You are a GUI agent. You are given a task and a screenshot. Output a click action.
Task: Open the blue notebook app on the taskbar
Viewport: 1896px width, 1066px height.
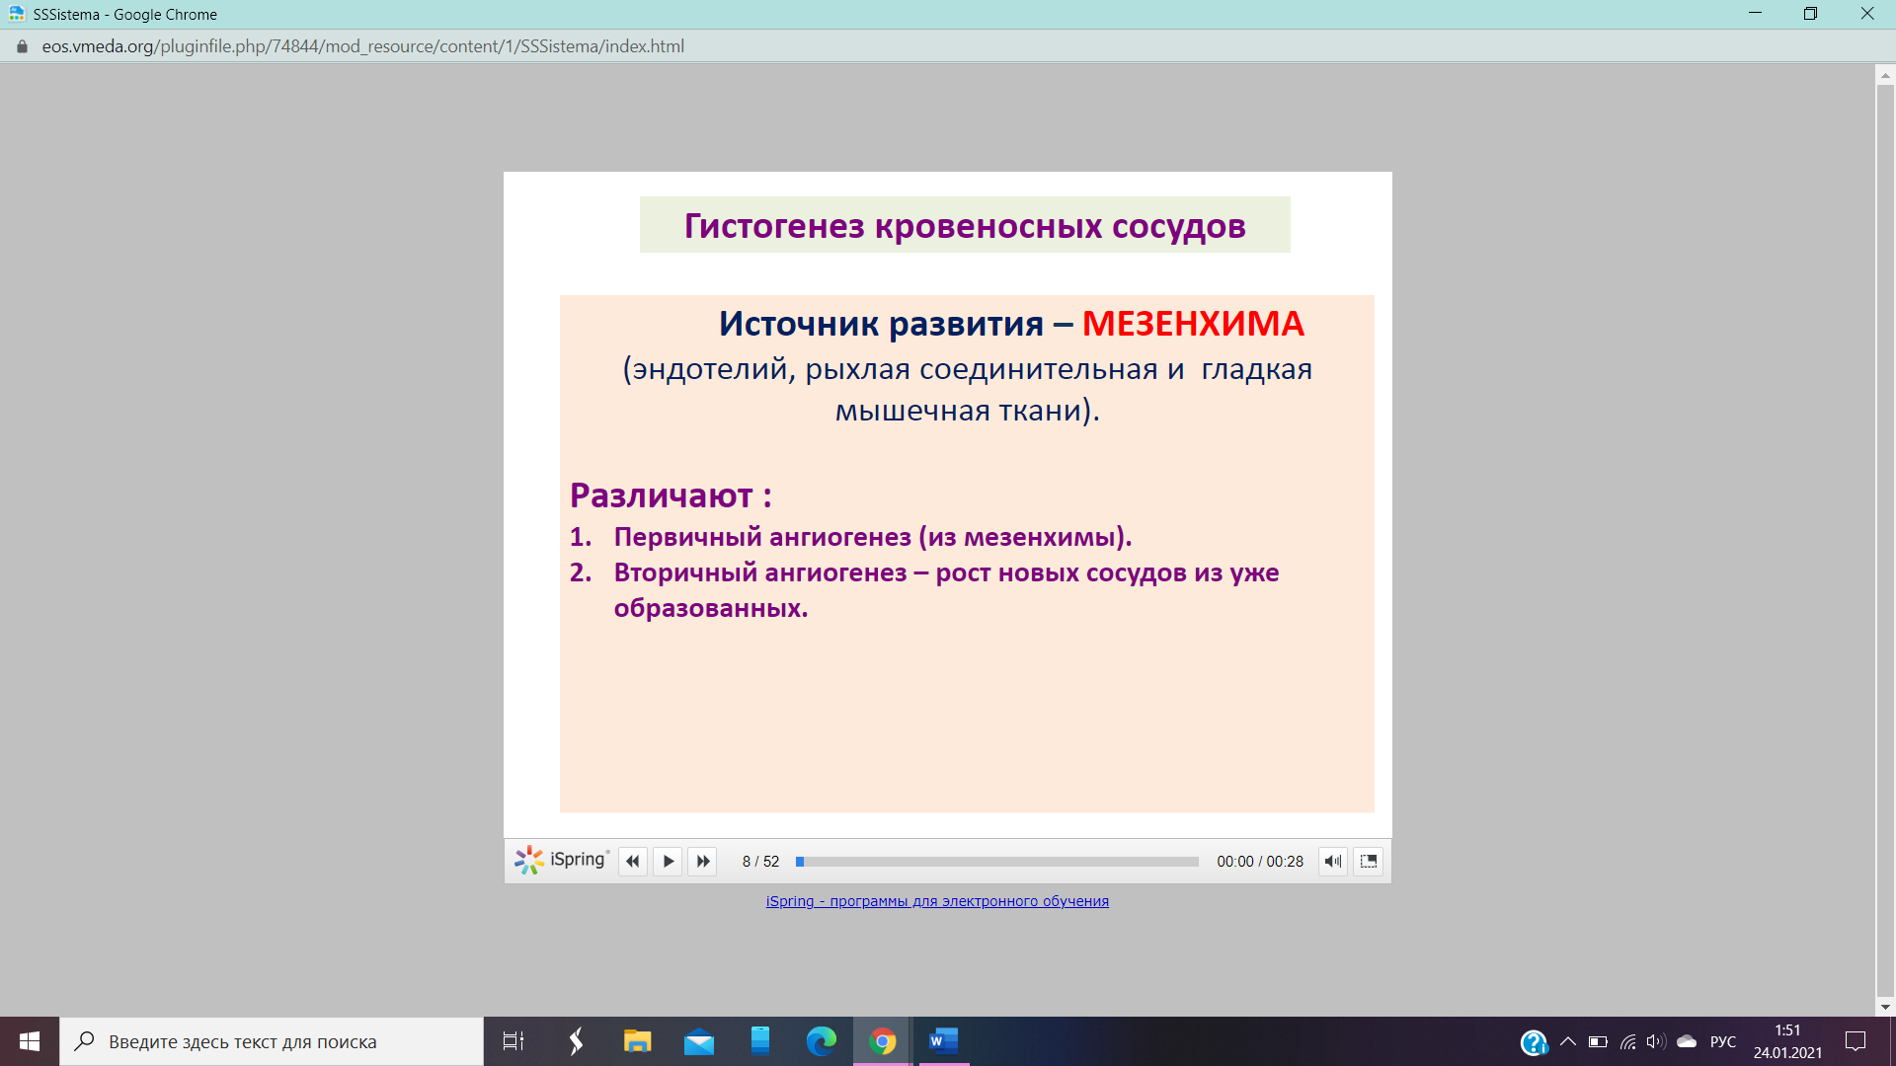(x=760, y=1041)
